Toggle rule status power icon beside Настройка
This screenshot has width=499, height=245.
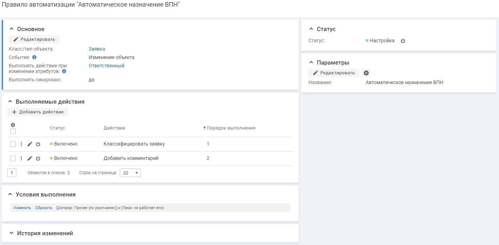pos(403,41)
